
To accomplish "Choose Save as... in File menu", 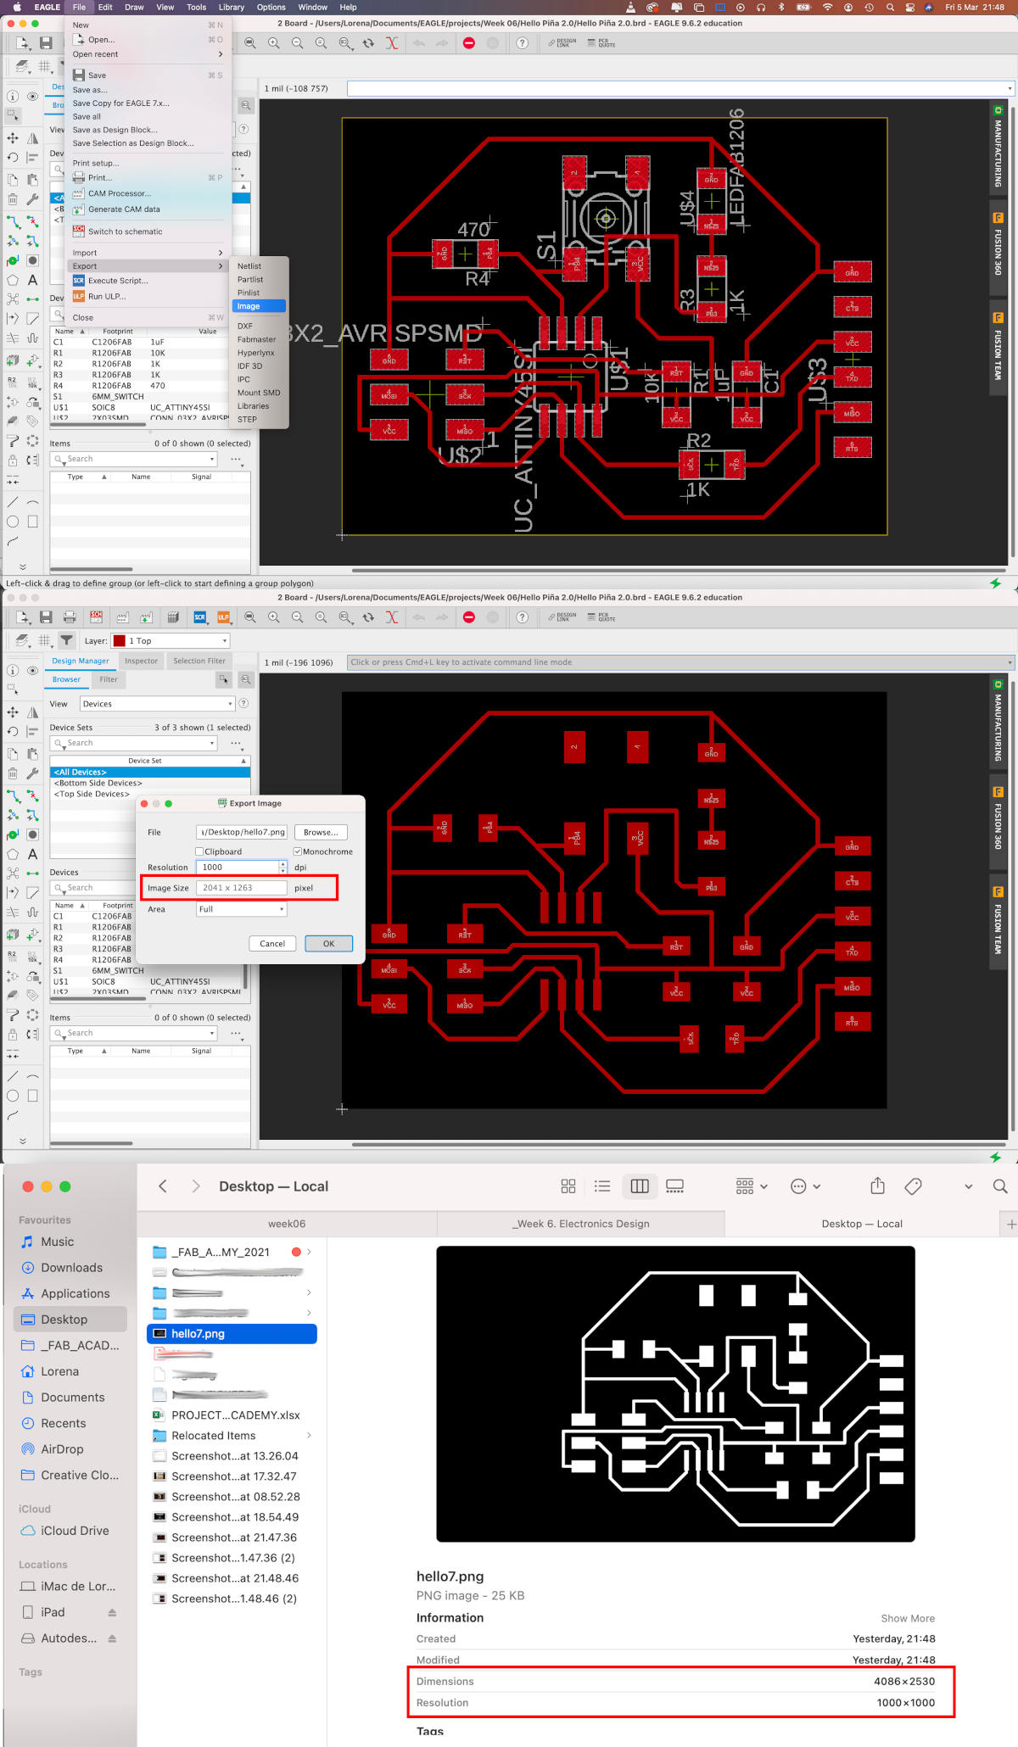I will (90, 90).
